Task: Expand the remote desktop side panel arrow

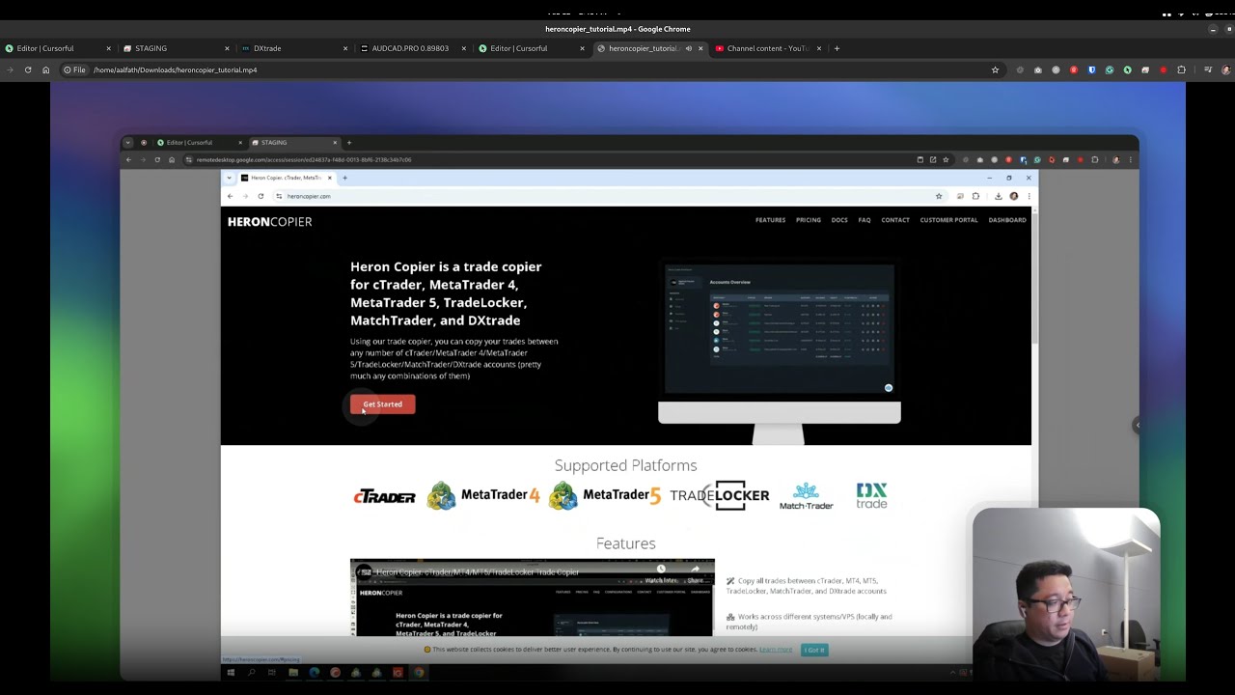Action: click(x=1137, y=425)
